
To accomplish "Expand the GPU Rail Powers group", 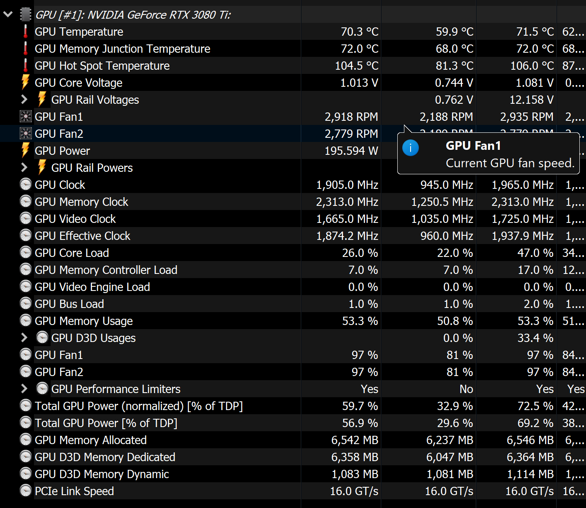I will [x=24, y=168].
